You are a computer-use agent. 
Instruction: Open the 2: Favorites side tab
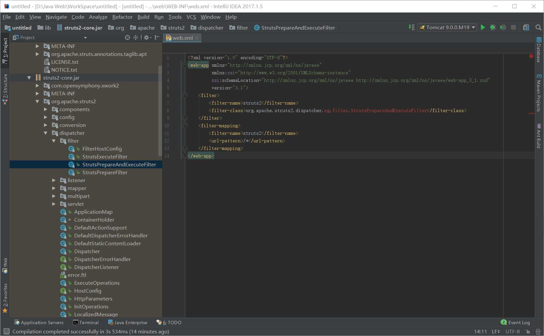pos(5,298)
